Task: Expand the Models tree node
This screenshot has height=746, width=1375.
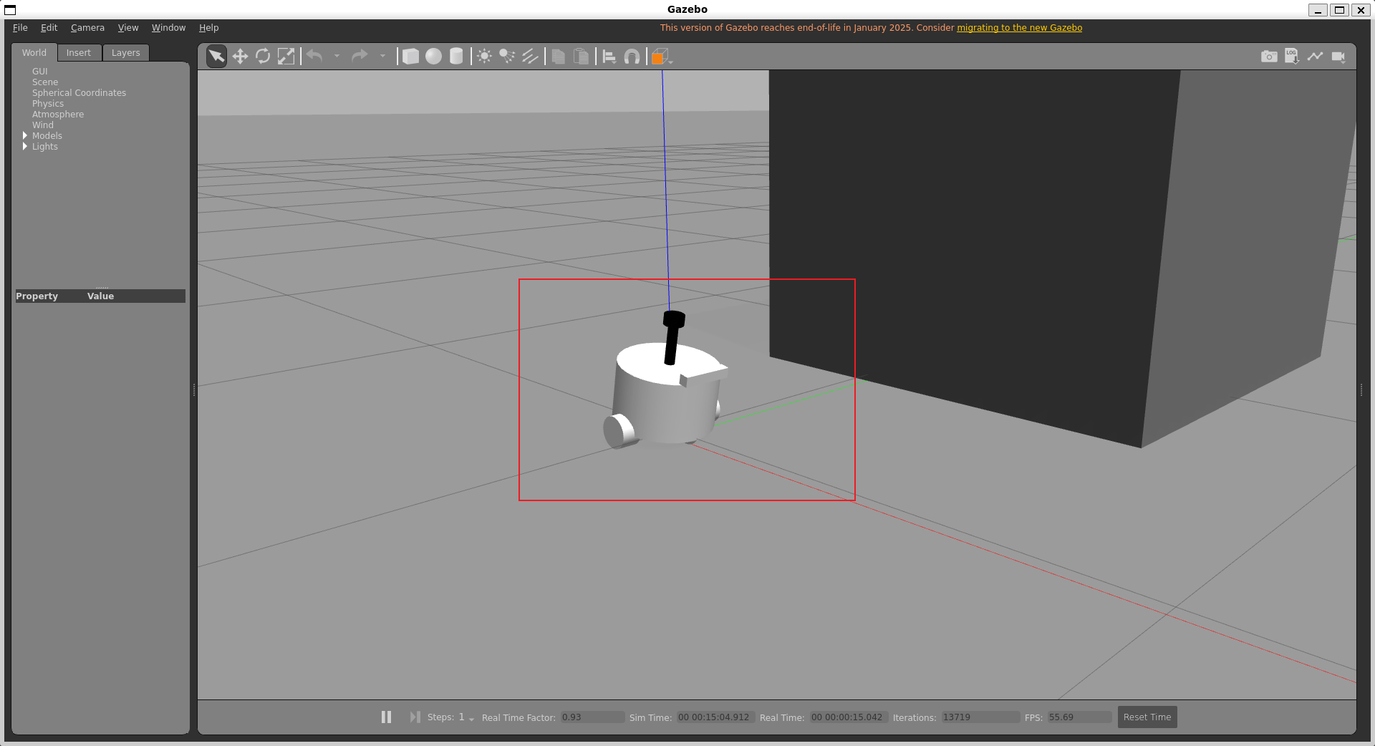Action: click(x=25, y=135)
